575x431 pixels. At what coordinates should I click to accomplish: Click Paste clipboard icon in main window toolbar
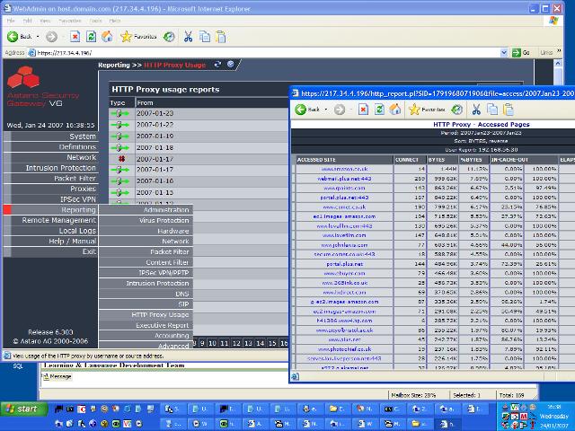[x=222, y=37]
